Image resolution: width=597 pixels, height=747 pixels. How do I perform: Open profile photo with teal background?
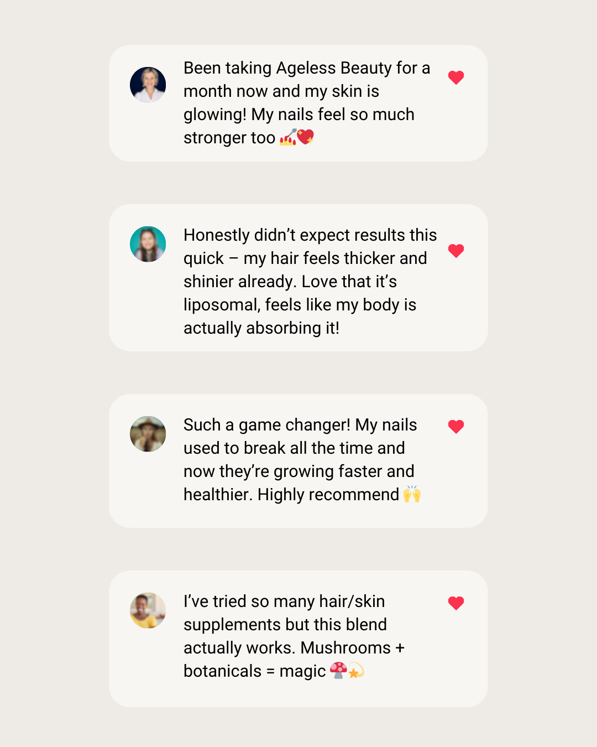[x=148, y=244]
